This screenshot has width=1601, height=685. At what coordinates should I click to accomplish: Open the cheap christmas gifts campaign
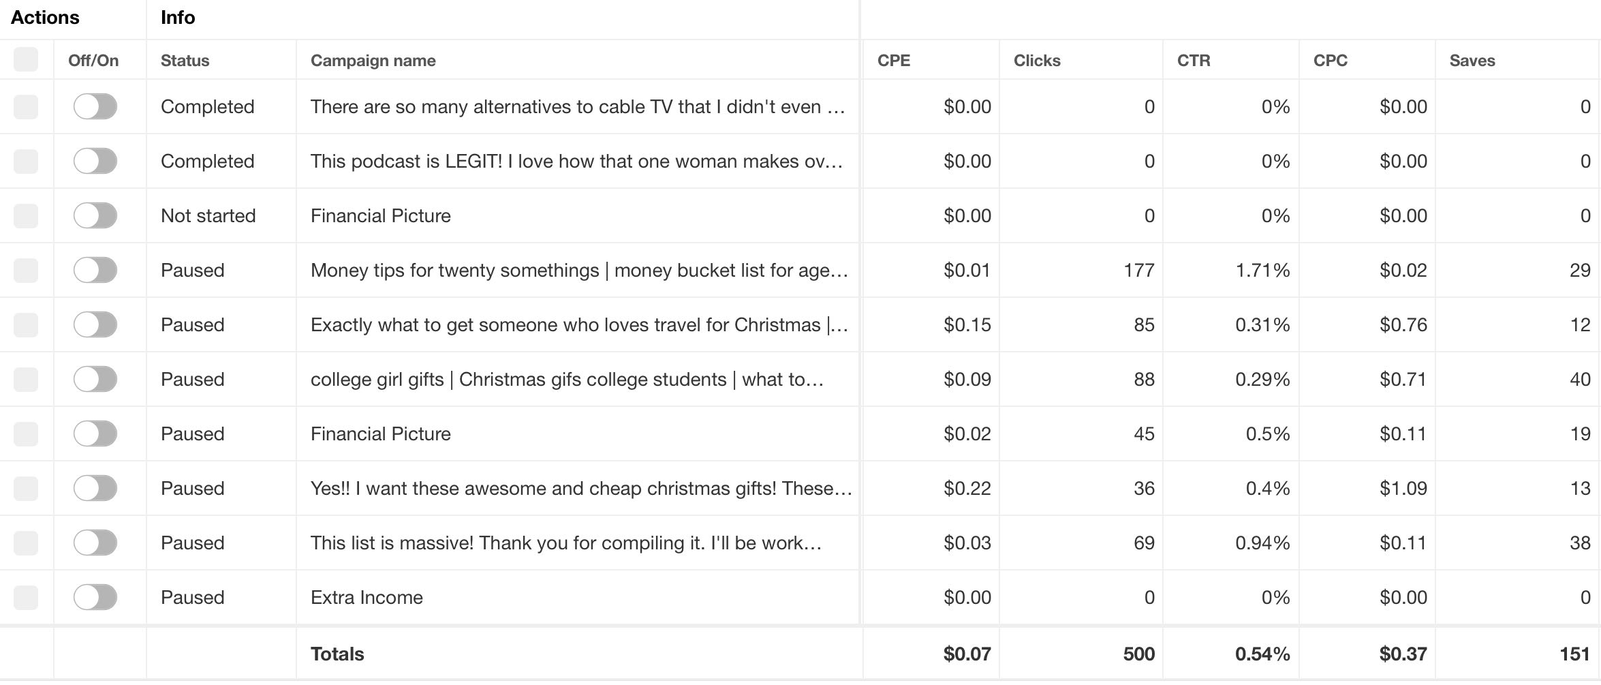click(581, 488)
